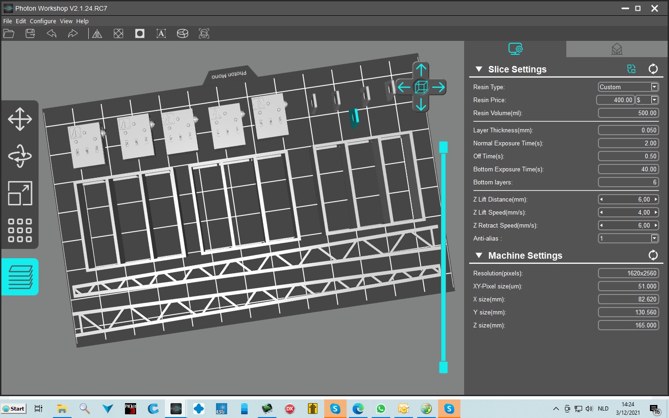Click the text 'A' tool icon

[161, 33]
